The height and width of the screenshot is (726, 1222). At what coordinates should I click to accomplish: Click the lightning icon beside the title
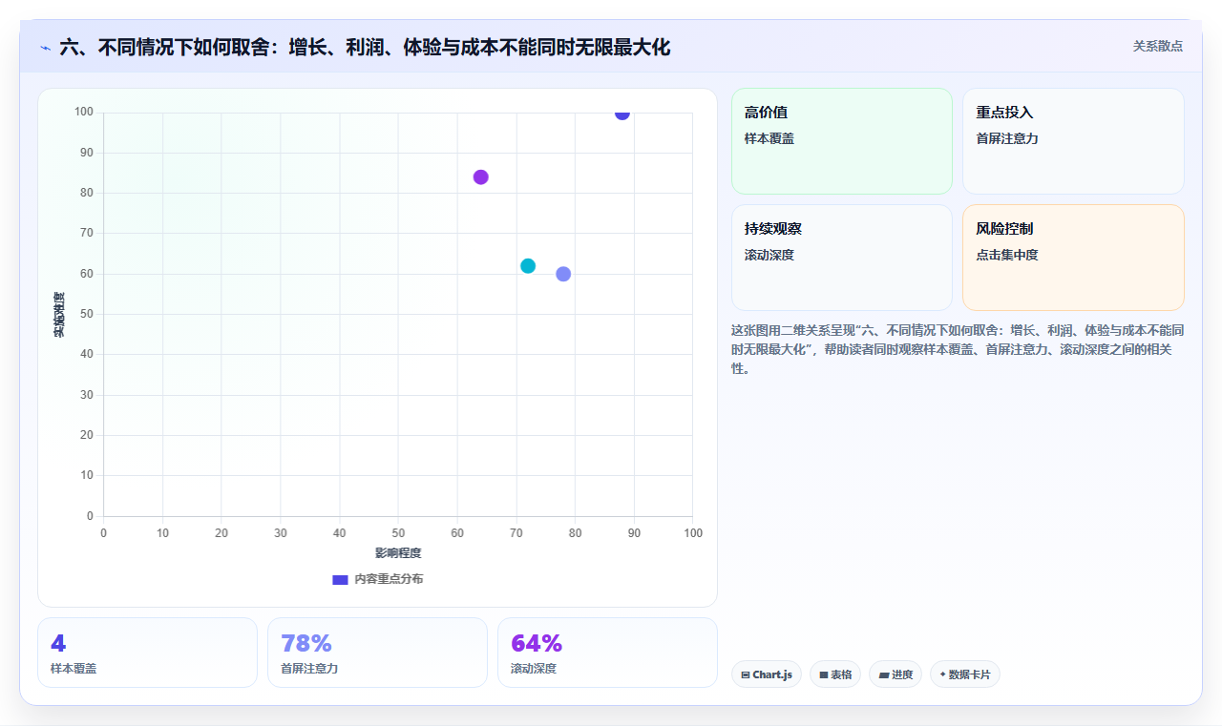tap(46, 48)
